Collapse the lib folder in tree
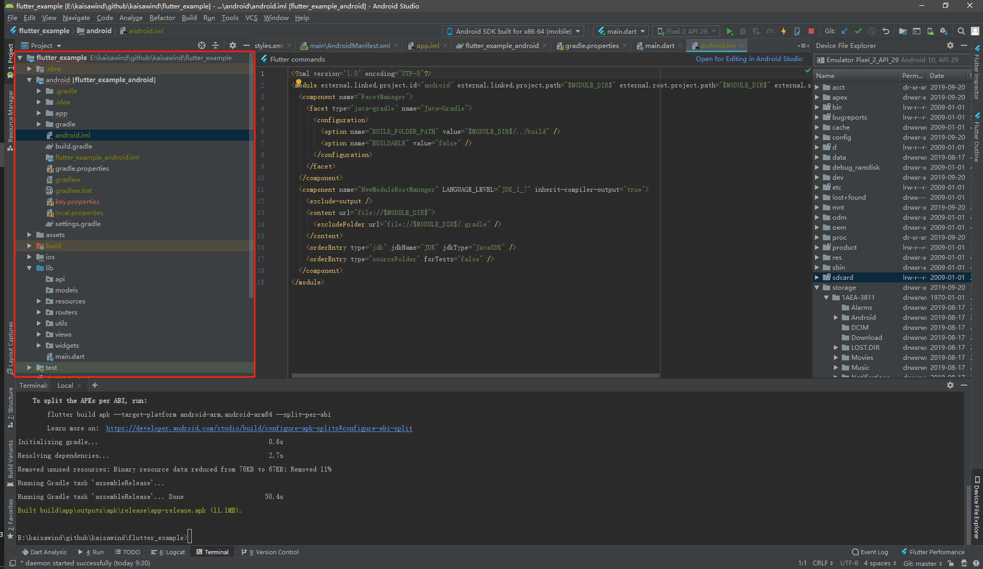Viewport: 983px width, 569px height. coord(30,268)
